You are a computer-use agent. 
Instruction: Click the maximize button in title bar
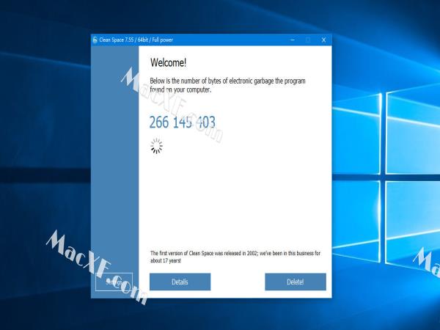point(308,40)
